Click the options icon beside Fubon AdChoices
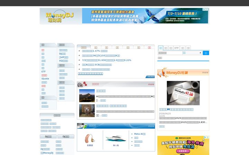249x155 pixels. (x=206, y=10)
